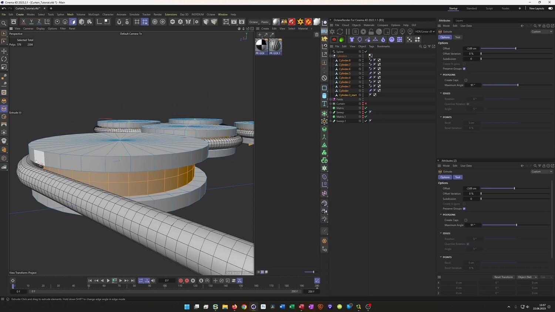This screenshot has width=555, height=312.
Task: Toggle the Matrix object's green checkmark
Action: (x=366, y=108)
